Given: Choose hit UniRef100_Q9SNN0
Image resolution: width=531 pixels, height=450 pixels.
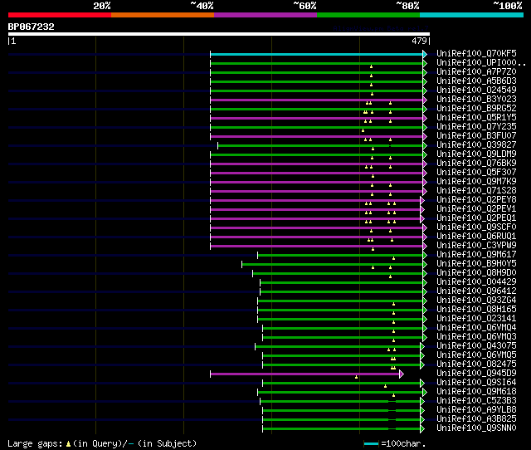Looking at the screenshot, I should [476, 428].
